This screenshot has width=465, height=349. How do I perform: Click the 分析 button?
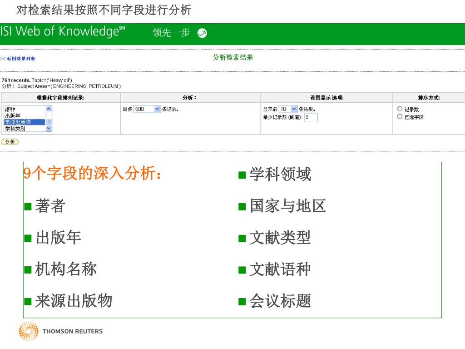click(x=10, y=142)
